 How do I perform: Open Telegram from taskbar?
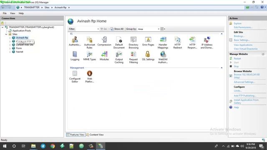point(43,146)
